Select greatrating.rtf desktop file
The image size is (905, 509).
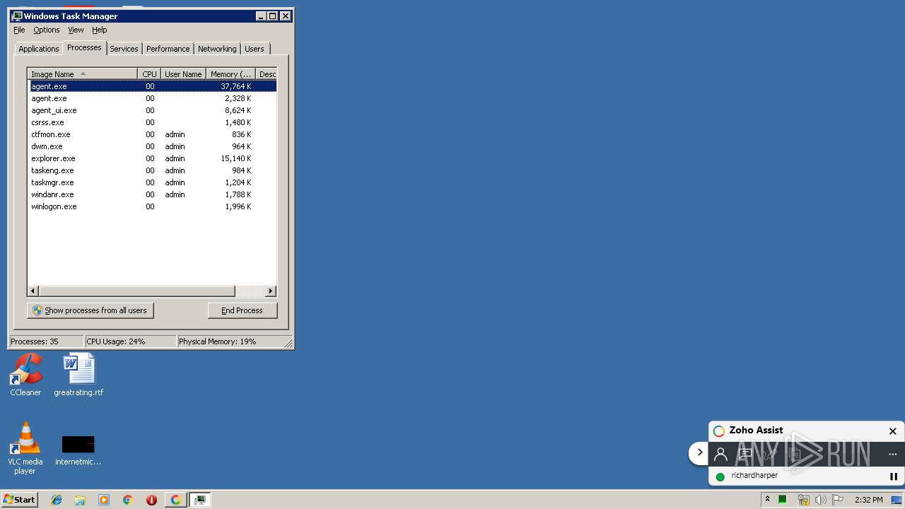(78, 375)
